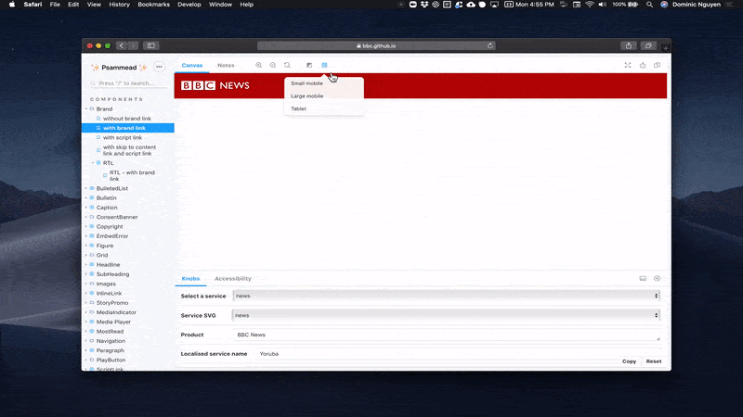Screen dimensions: 743x417
Task: Click the zoom in icon in canvas toolbar
Action: [259, 65]
